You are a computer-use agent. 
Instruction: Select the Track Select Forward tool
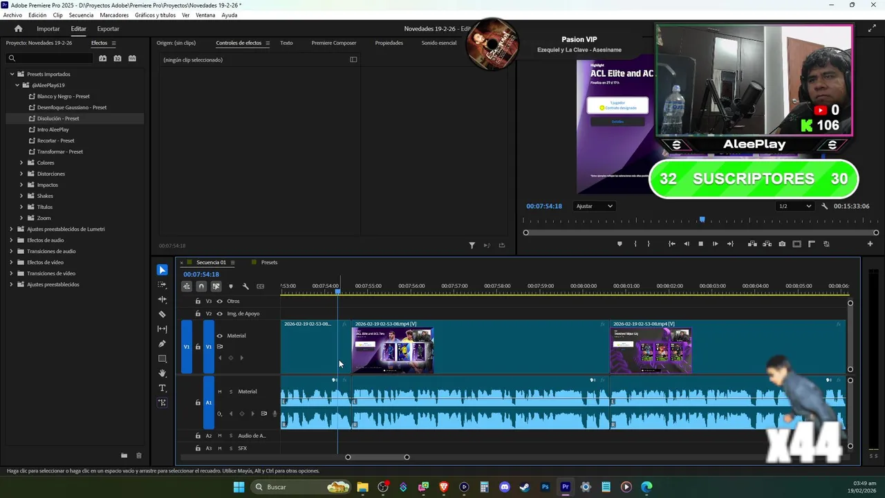click(162, 285)
